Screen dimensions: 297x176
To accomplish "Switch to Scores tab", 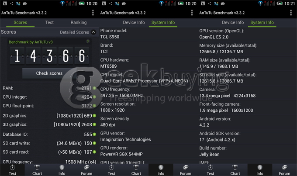I will click(20, 23).
